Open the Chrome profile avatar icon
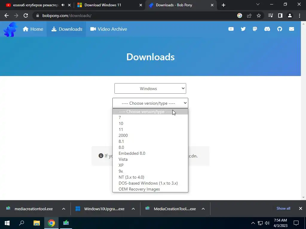The image size is (306, 229). click(x=290, y=16)
